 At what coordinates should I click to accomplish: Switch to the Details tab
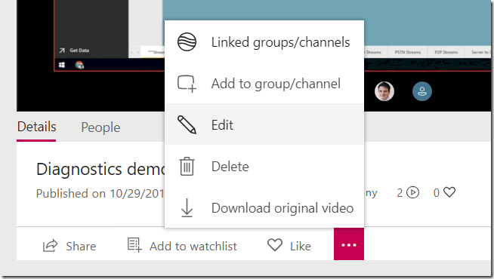click(x=36, y=127)
